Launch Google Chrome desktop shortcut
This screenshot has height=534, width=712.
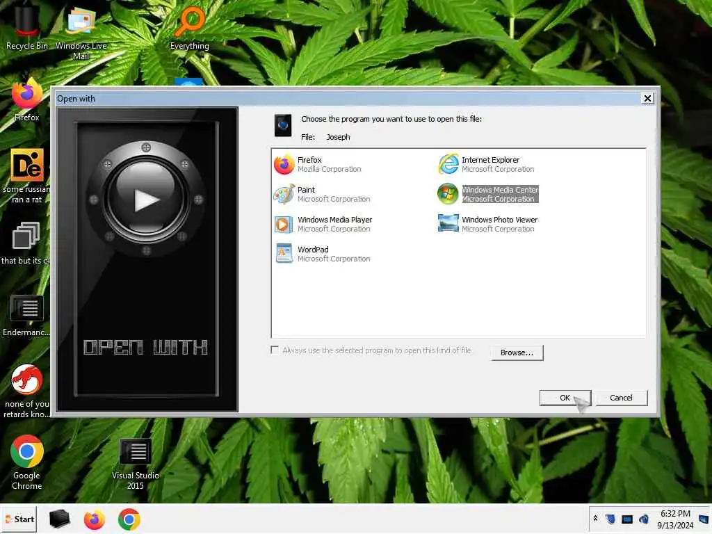point(27,462)
